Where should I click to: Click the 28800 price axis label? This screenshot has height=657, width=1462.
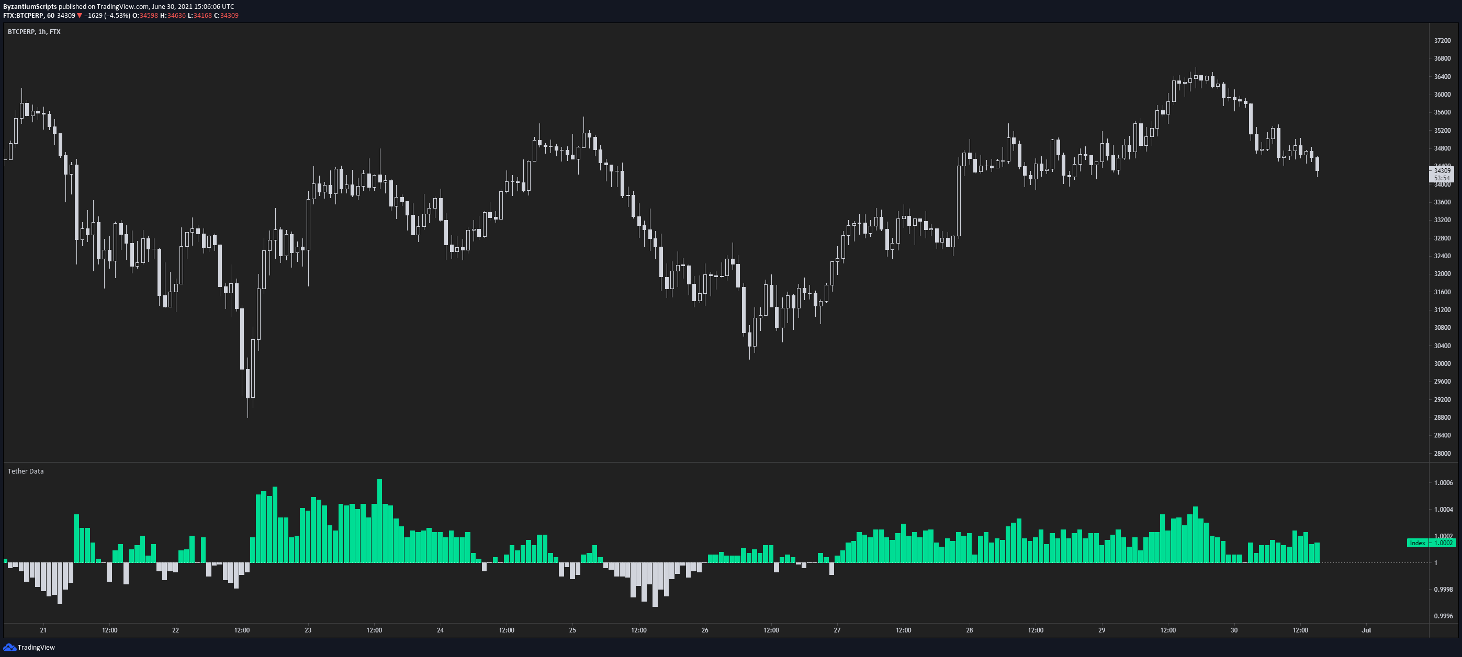[1442, 418]
